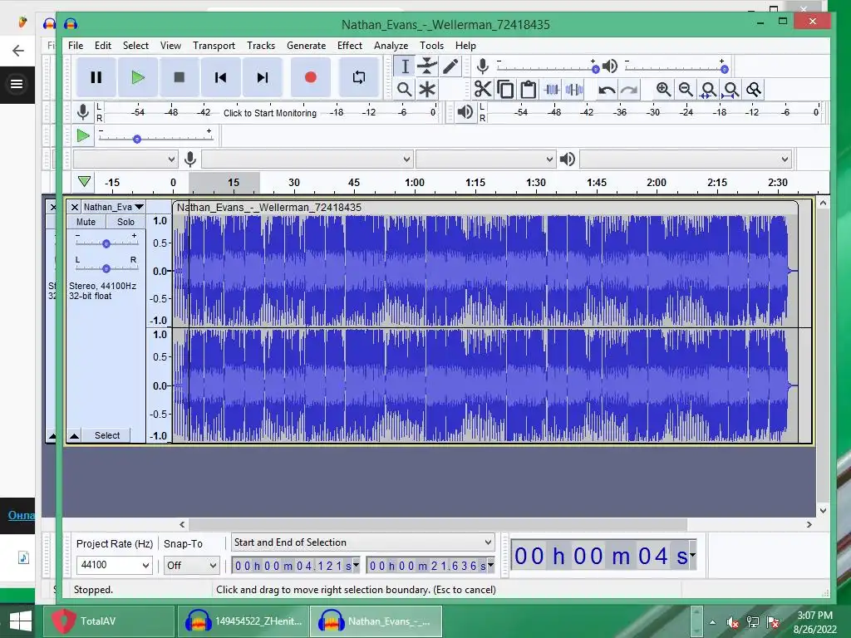The height and width of the screenshot is (638, 851).
Task: Copy selection with the Copy icon
Action: [505, 89]
